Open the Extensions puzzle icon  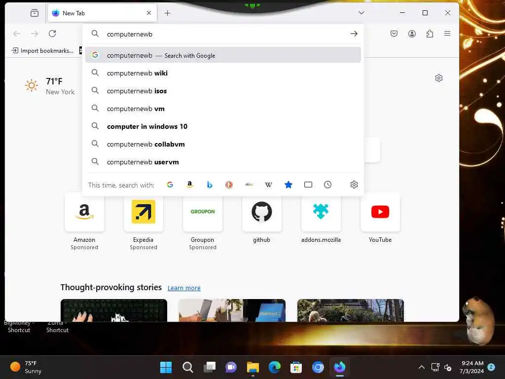click(430, 34)
